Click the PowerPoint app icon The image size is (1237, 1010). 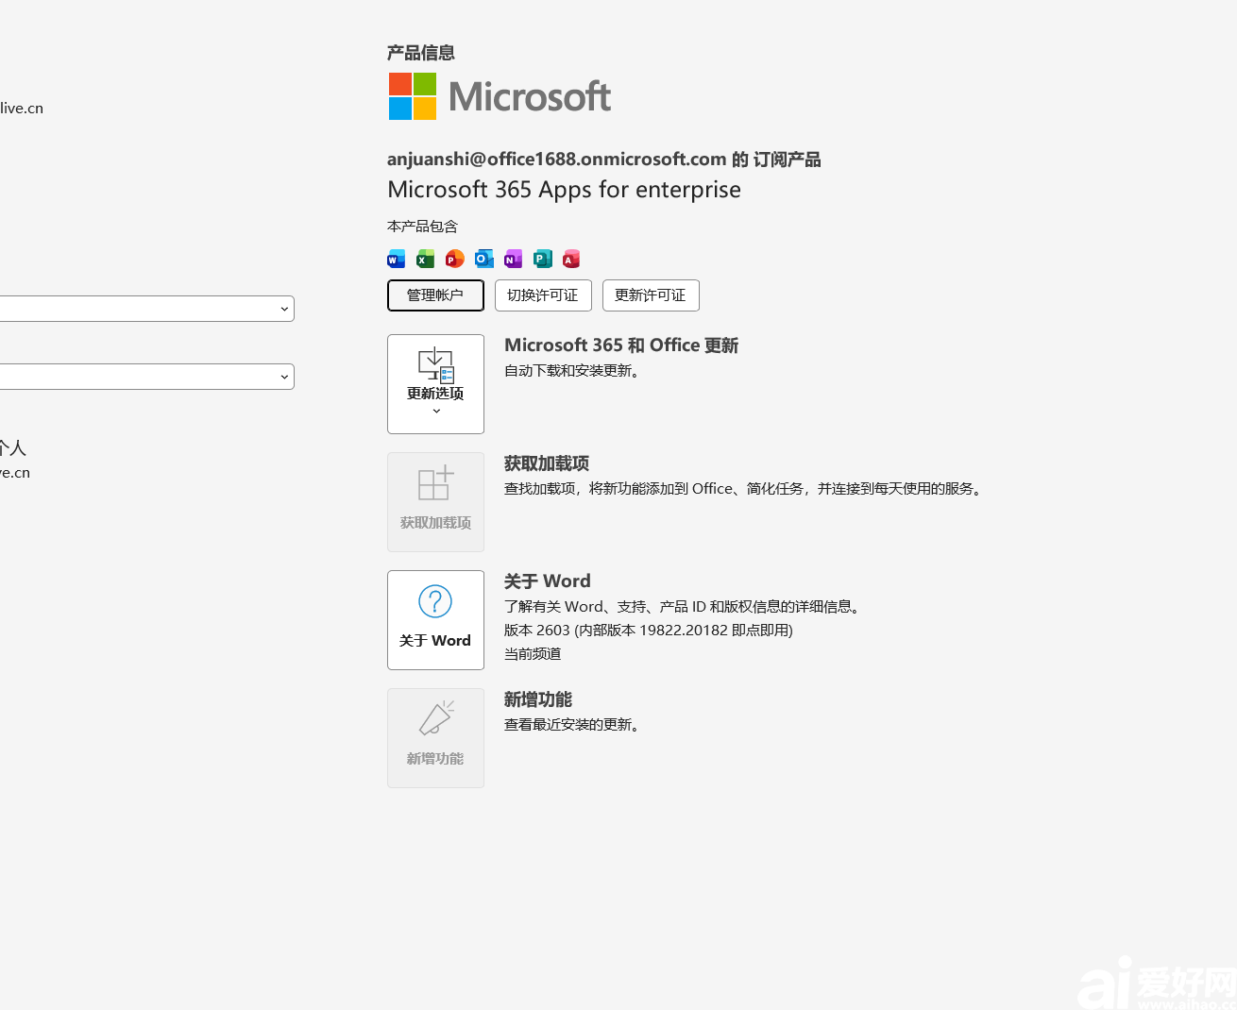pyautogui.click(x=455, y=259)
